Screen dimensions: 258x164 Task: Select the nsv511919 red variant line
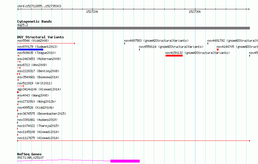pos(20,86)
